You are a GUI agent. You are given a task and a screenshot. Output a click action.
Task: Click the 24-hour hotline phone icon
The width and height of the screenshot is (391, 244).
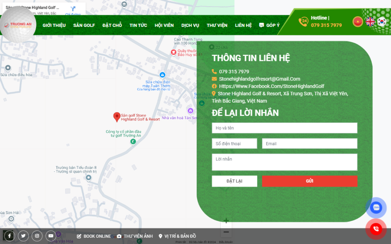click(303, 21)
